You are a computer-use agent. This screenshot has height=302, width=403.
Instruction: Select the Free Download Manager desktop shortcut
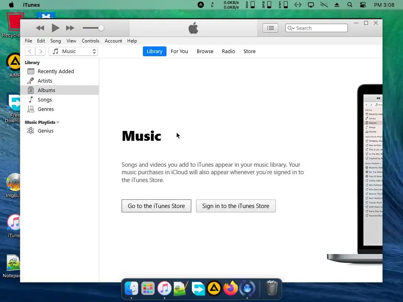click(12, 108)
